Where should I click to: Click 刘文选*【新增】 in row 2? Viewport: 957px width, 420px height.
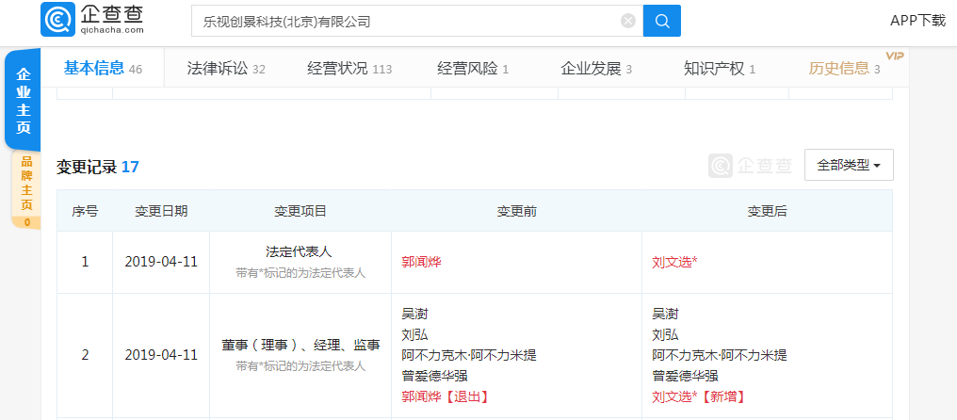click(x=700, y=396)
